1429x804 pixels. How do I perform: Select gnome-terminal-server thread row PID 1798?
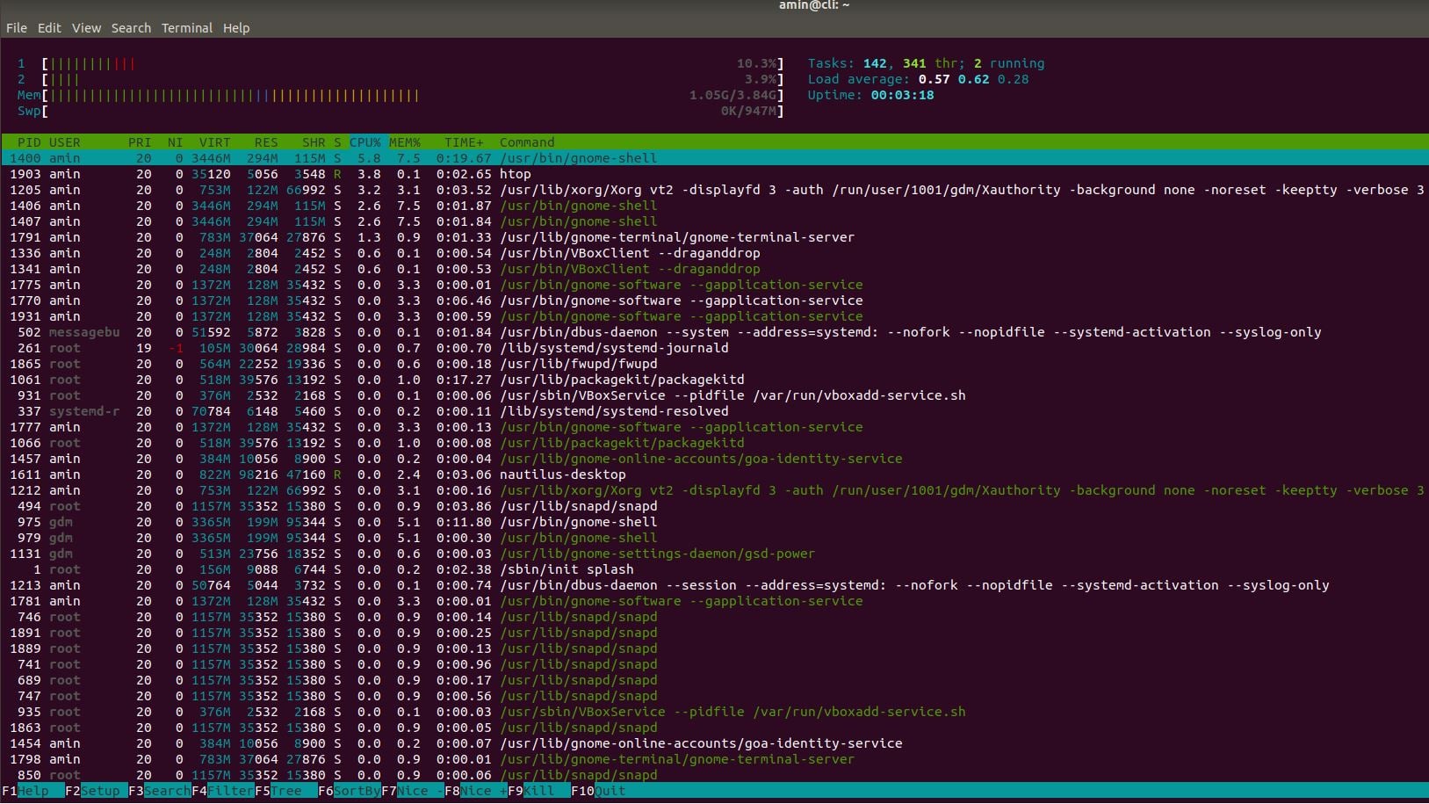pyautogui.click(x=714, y=759)
